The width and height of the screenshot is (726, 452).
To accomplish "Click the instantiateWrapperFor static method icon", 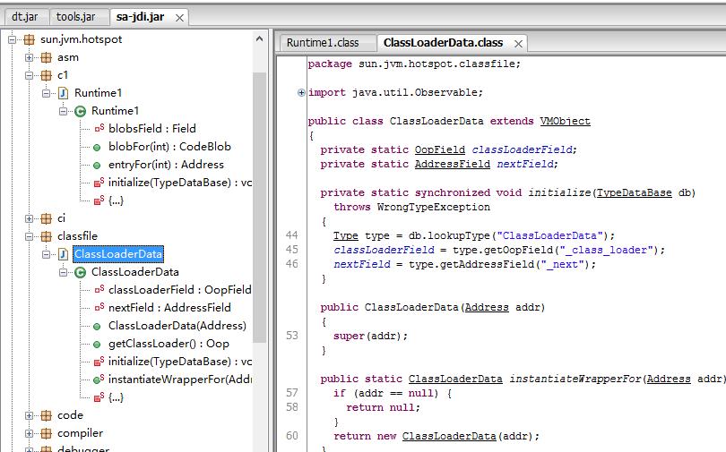I will (99, 380).
